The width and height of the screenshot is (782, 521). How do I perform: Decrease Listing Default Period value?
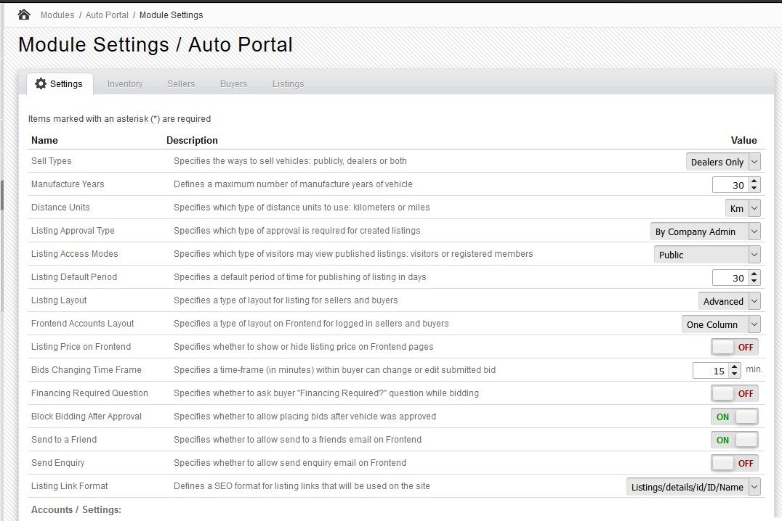coord(754,282)
